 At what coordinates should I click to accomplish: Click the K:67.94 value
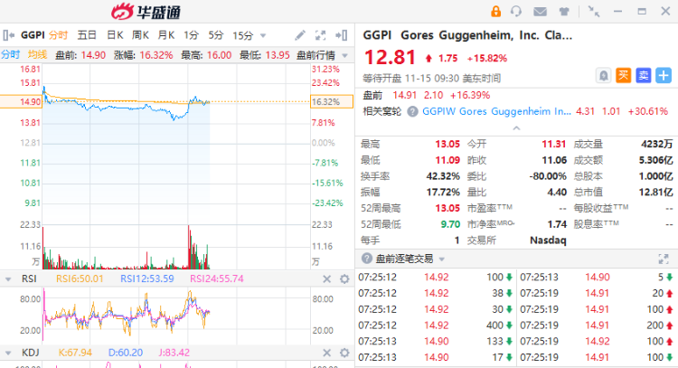[x=75, y=353]
